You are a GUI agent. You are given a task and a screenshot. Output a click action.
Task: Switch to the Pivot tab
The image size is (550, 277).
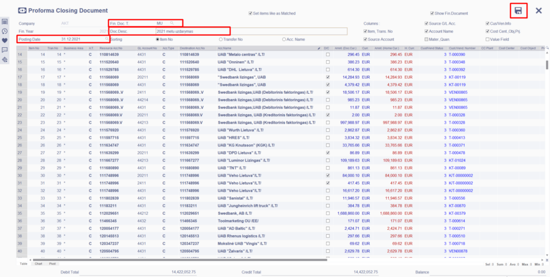(52, 264)
